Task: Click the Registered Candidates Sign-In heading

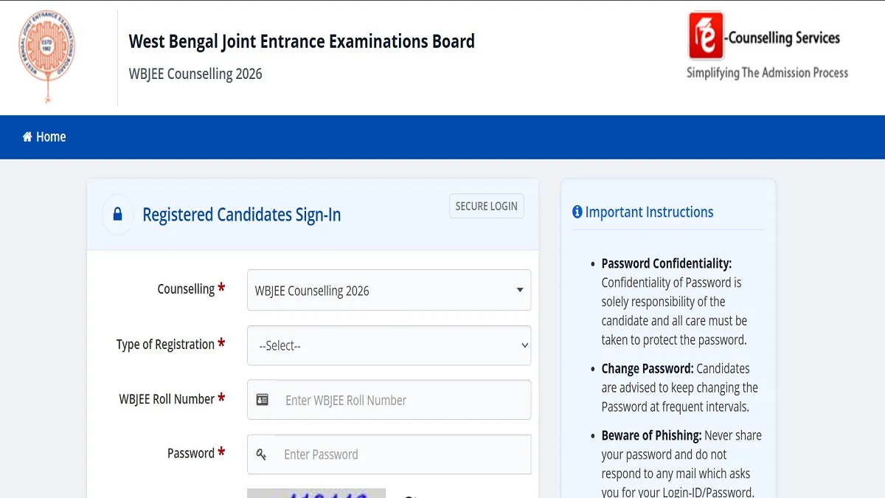Action: click(241, 215)
